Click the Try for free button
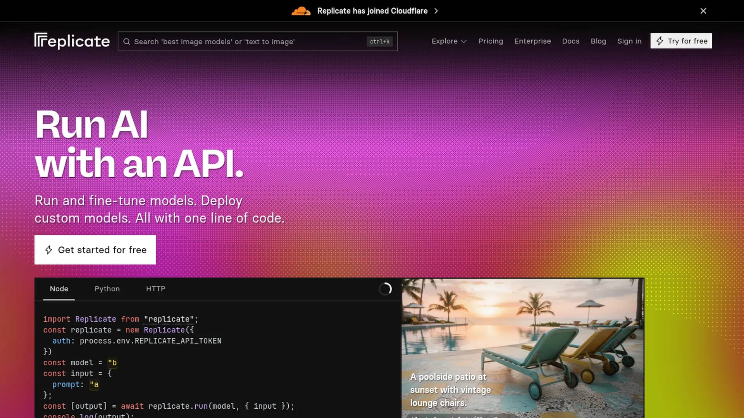The height and width of the screenshot is (418, 744). point(681,41)
